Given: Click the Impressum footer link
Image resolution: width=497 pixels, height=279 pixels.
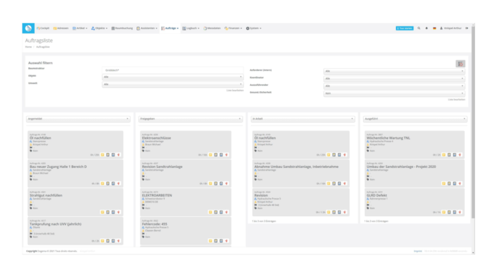Looking at the screenshot, I should pos(418,251).
